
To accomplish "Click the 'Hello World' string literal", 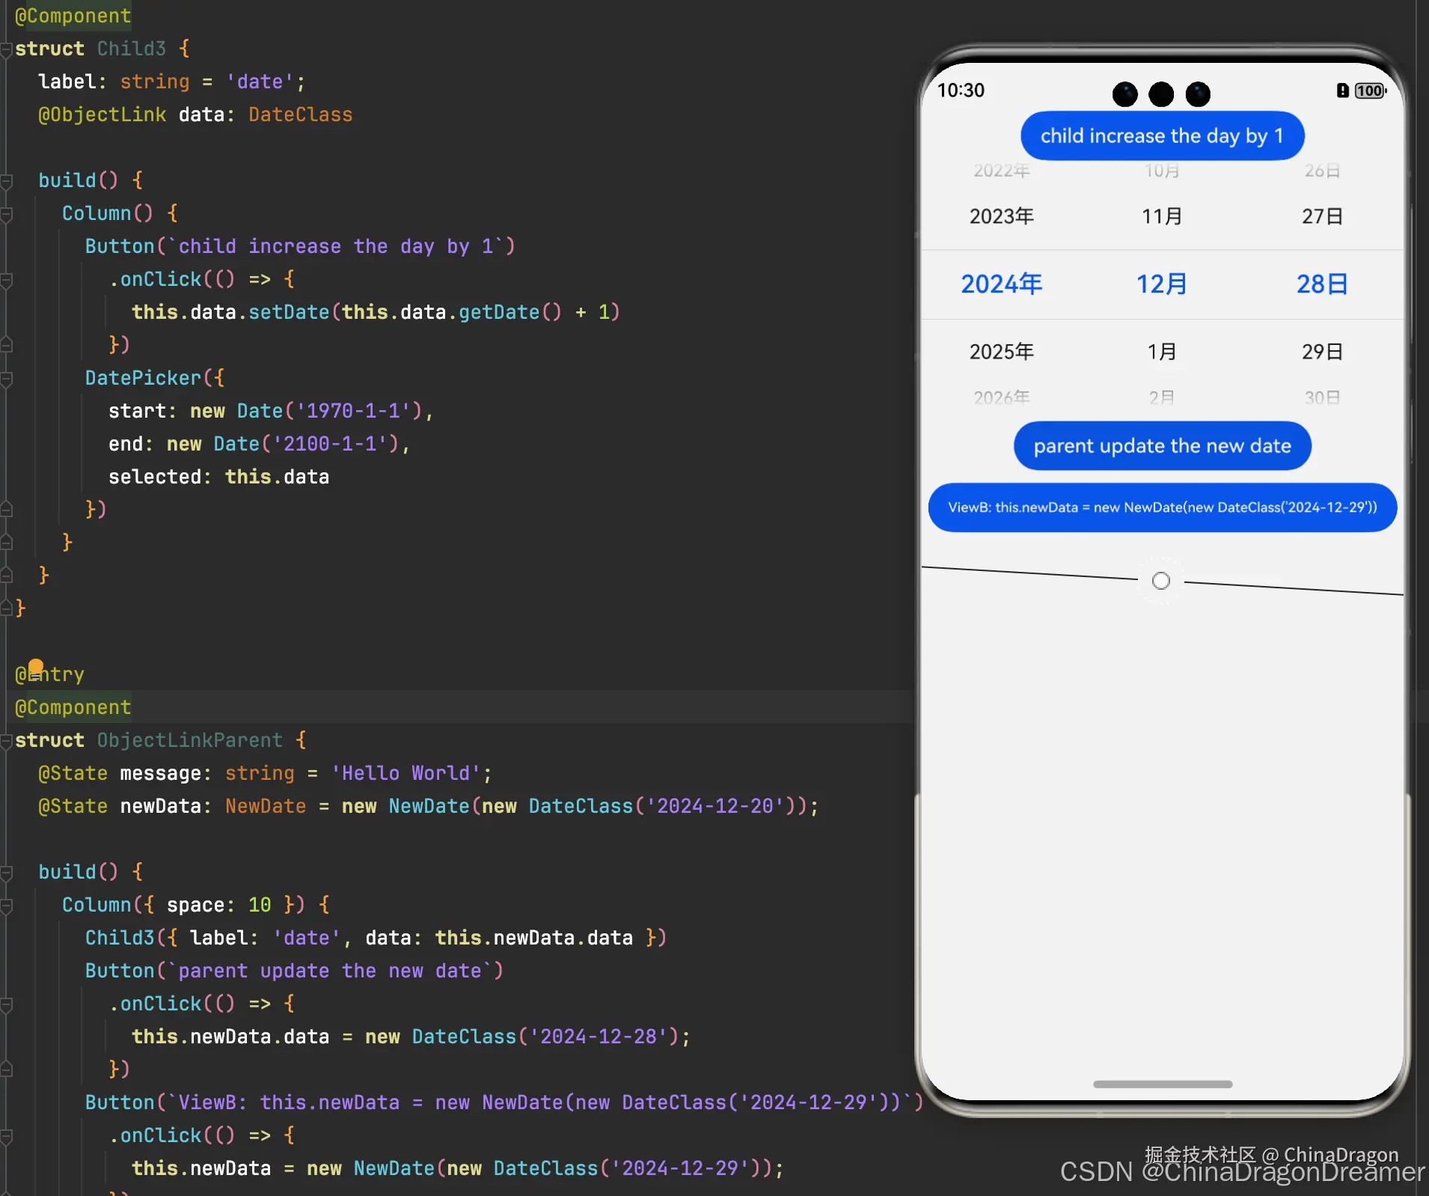I will [x=406, y=773].
